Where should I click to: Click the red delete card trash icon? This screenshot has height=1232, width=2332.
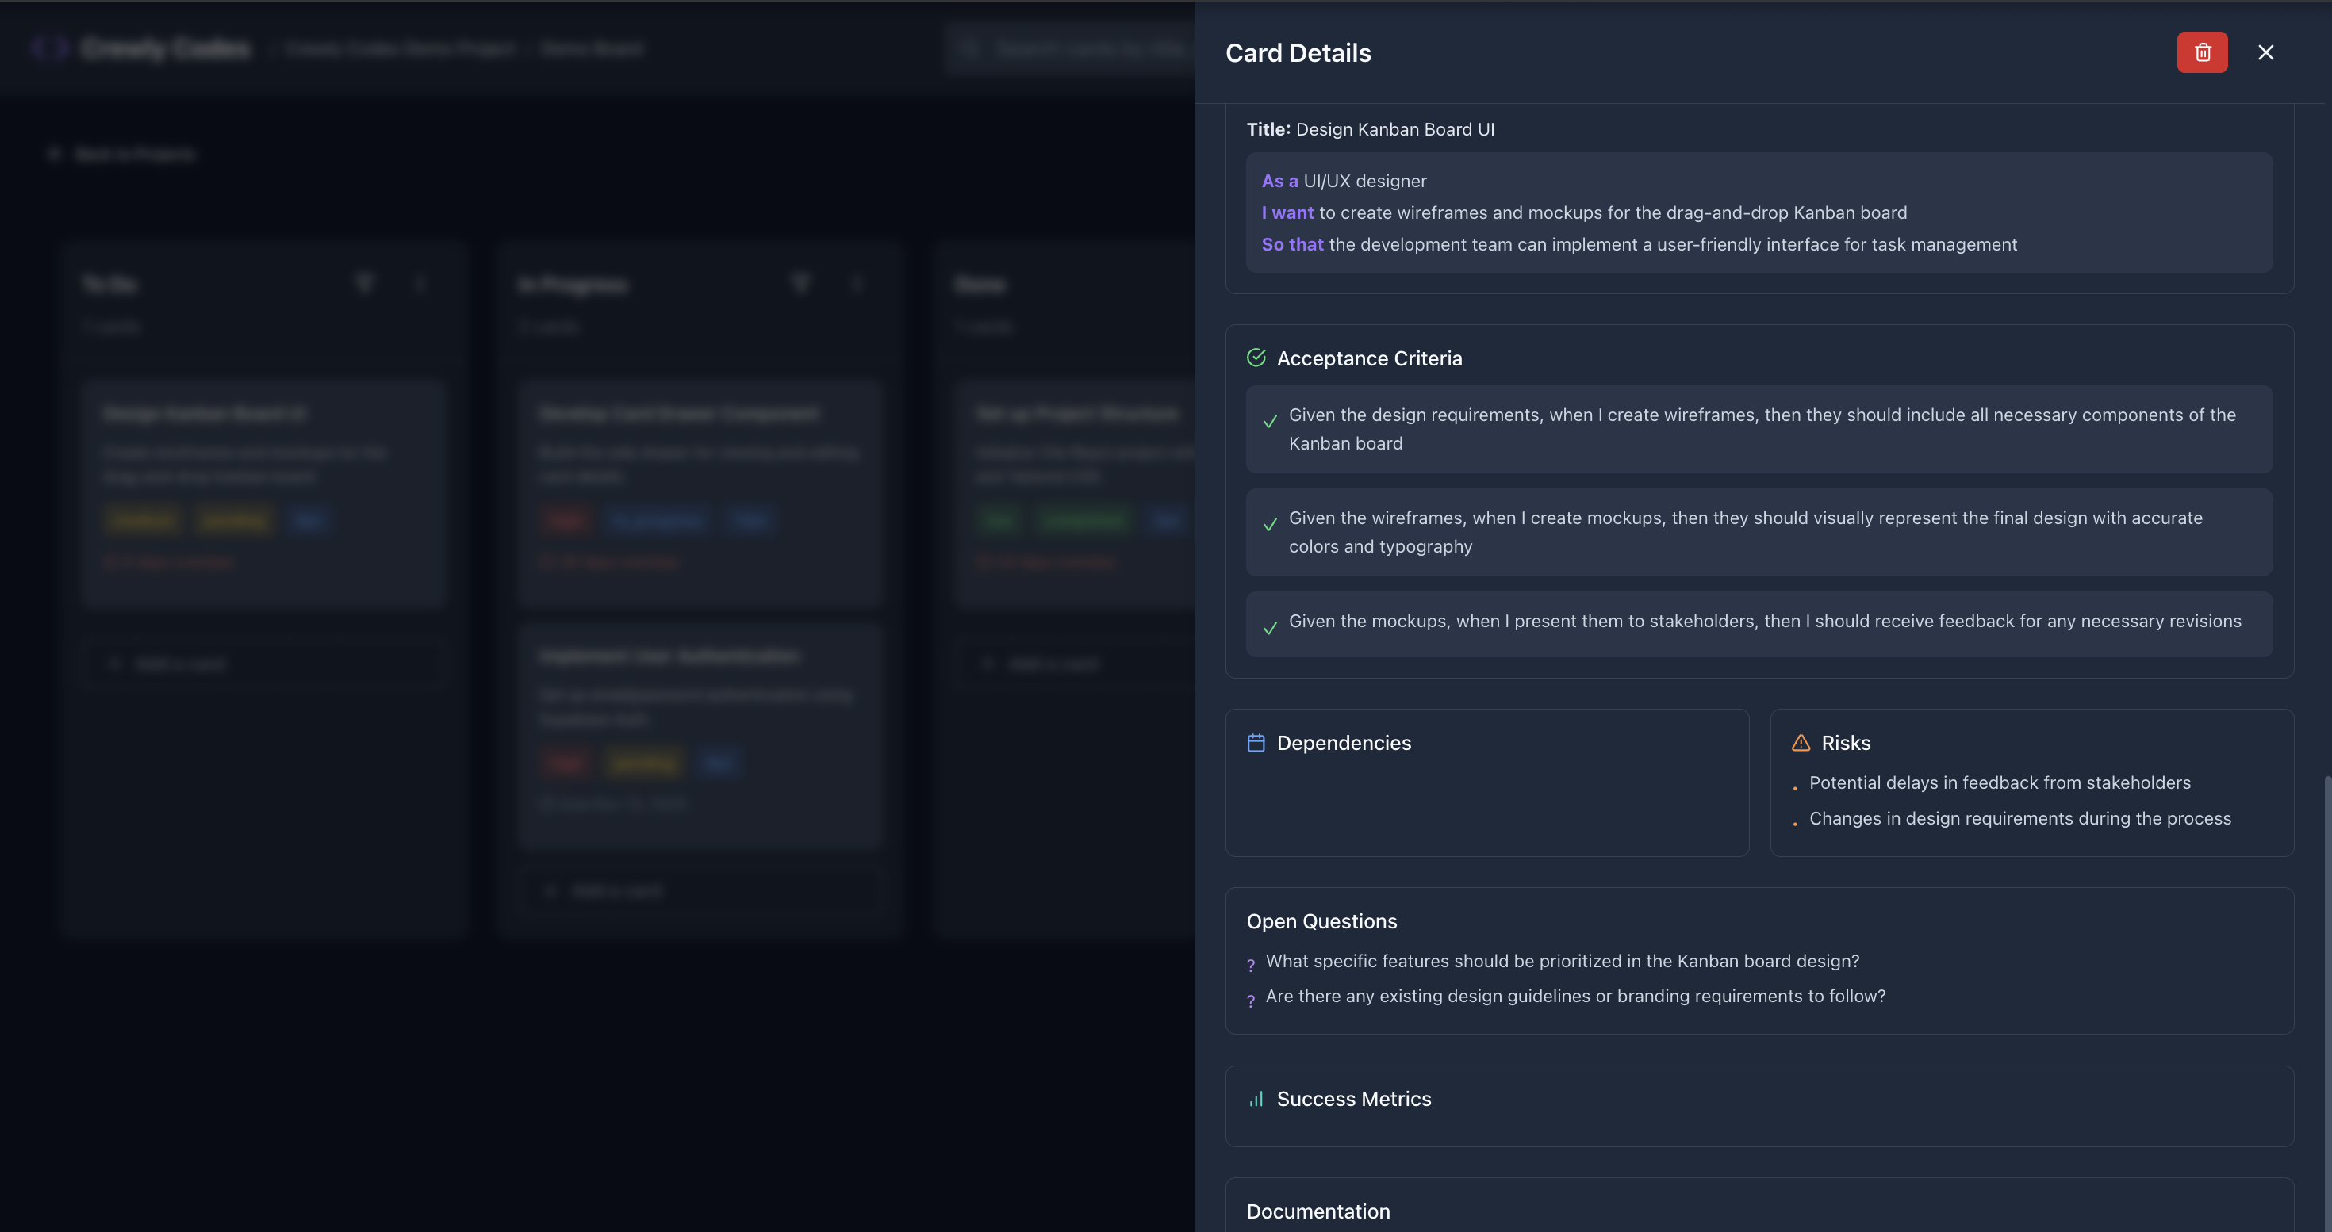(x=2202, y=52)
